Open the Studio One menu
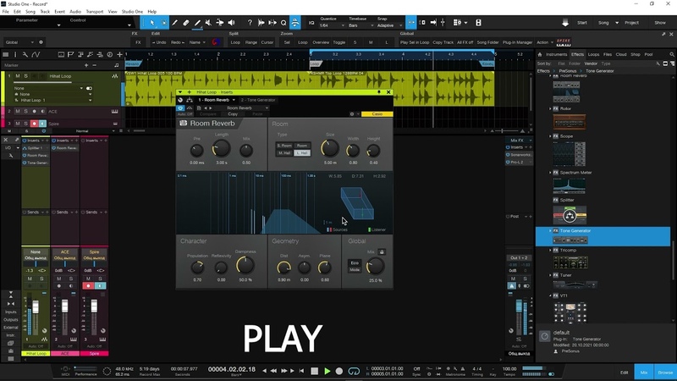This screenshot has width=677, height=381. [132, 12]
